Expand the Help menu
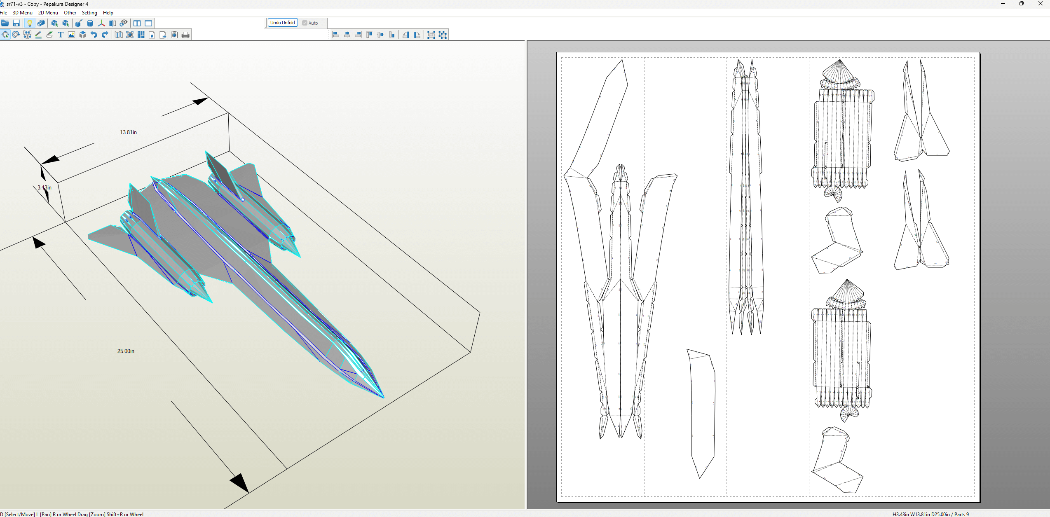Screen dimensions: 1050x517 point(108,13)
